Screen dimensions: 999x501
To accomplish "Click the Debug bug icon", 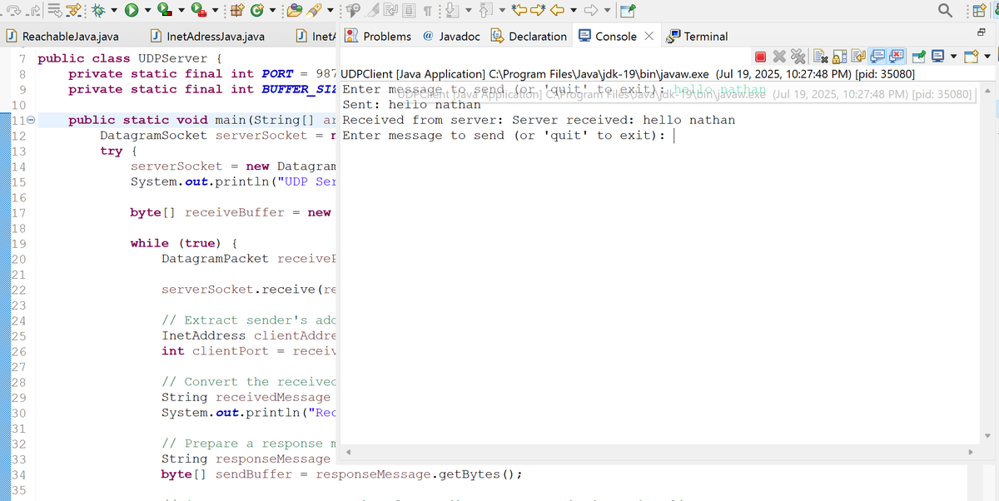I will click(97, 10).
